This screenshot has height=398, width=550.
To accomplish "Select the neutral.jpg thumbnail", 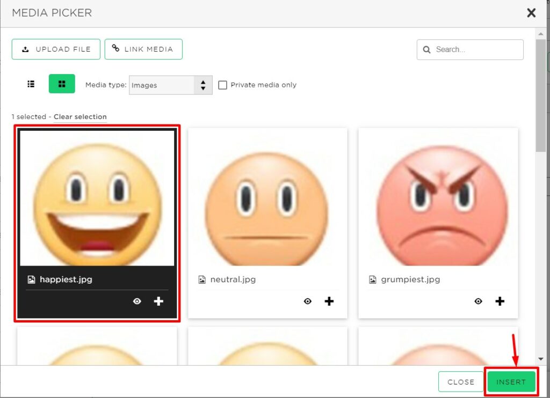I will [x=267, y=198].
